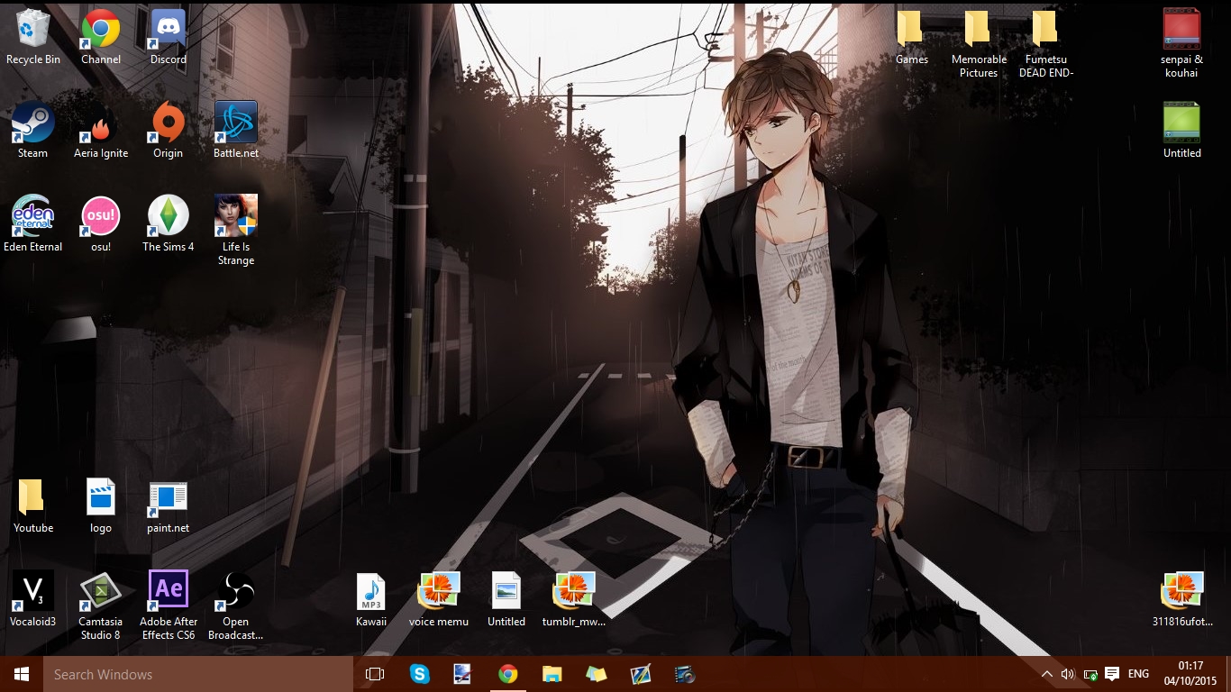The image size is (1231, 692).
Task: Open Skype from the taskbar
Action: click(x=419, y=674)
